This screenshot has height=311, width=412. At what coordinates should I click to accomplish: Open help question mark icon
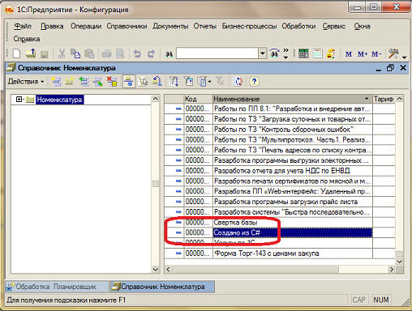(254, 81)
